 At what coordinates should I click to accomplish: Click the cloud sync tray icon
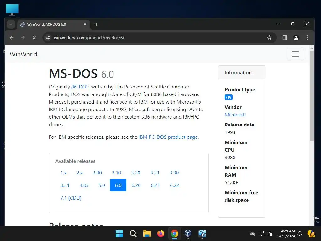click(x=252, y=233)
